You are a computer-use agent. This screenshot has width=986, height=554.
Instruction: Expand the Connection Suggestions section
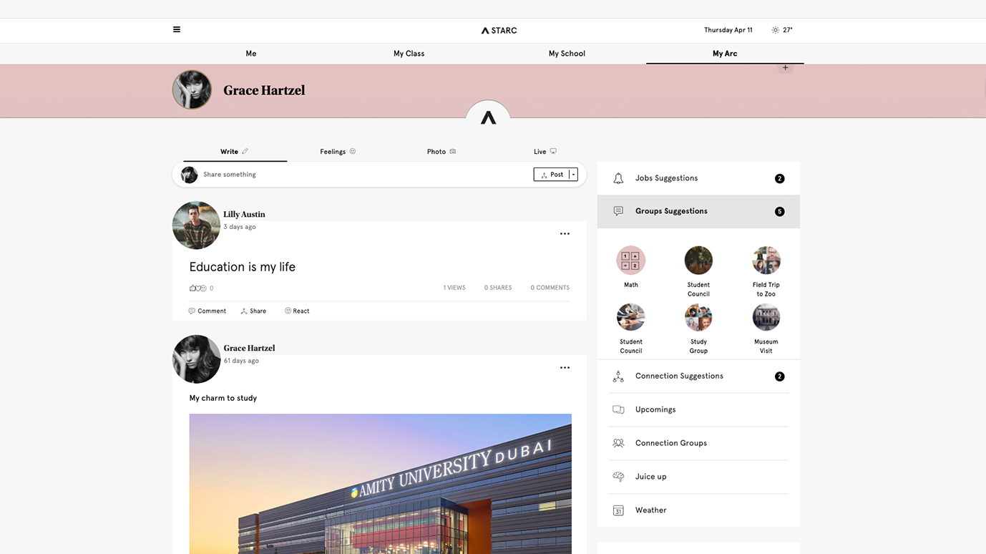click(698, 376)
